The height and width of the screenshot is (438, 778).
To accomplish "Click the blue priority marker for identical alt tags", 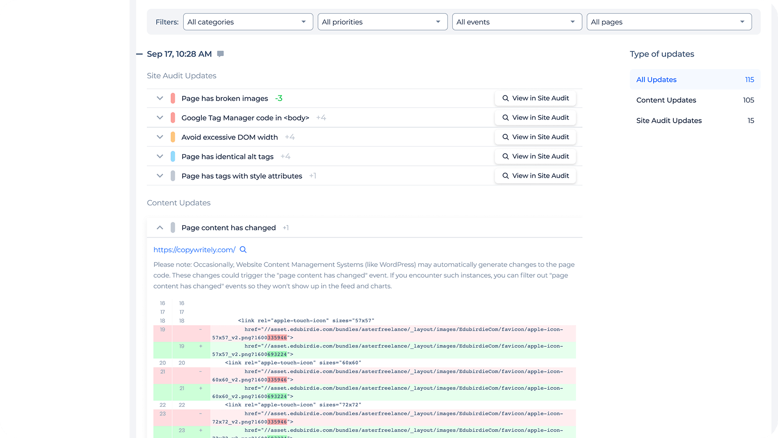I will pos(173,157).
